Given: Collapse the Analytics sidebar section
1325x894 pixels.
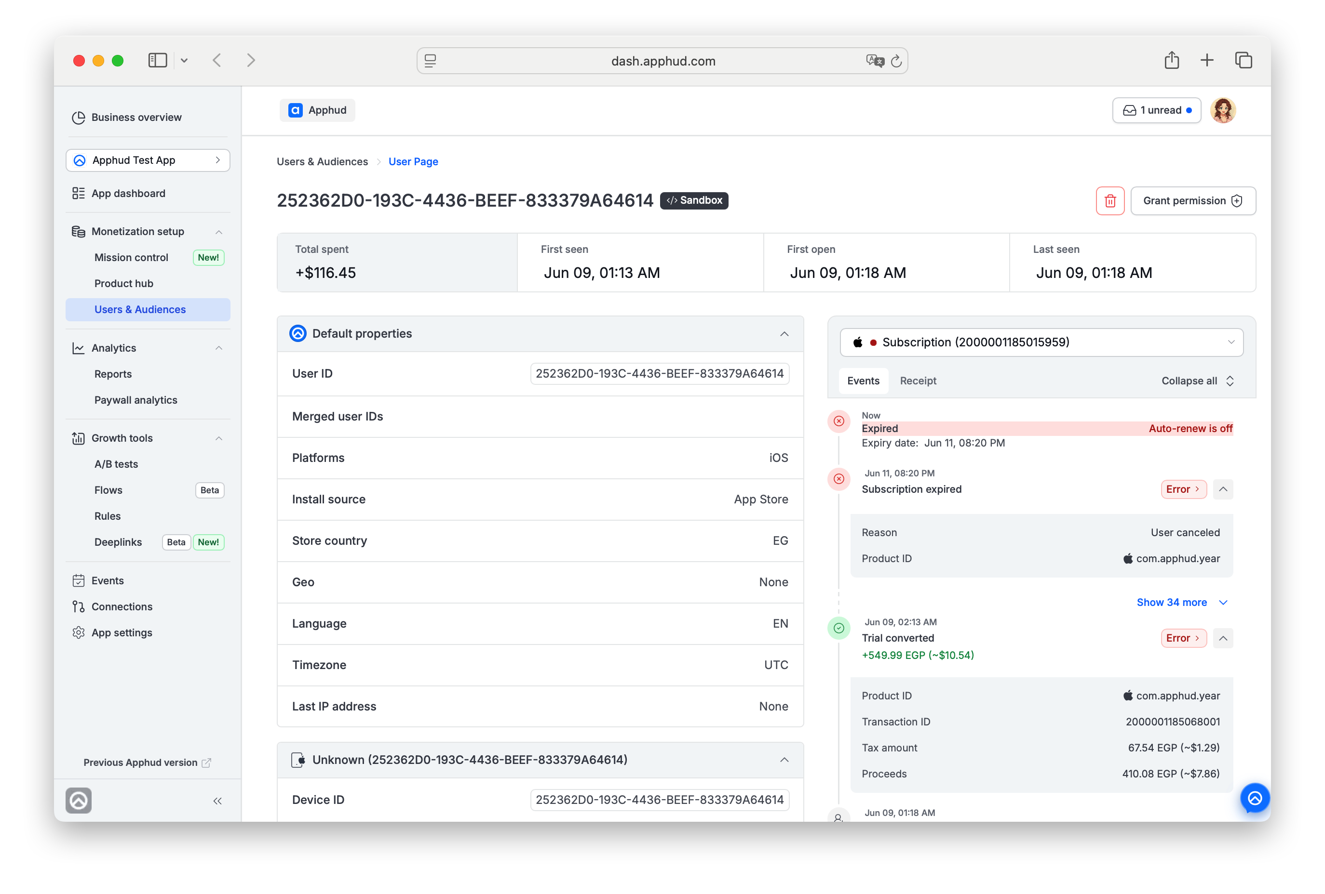Looking at the screenshot, I should pyautogui.click(x=219, y=348).
